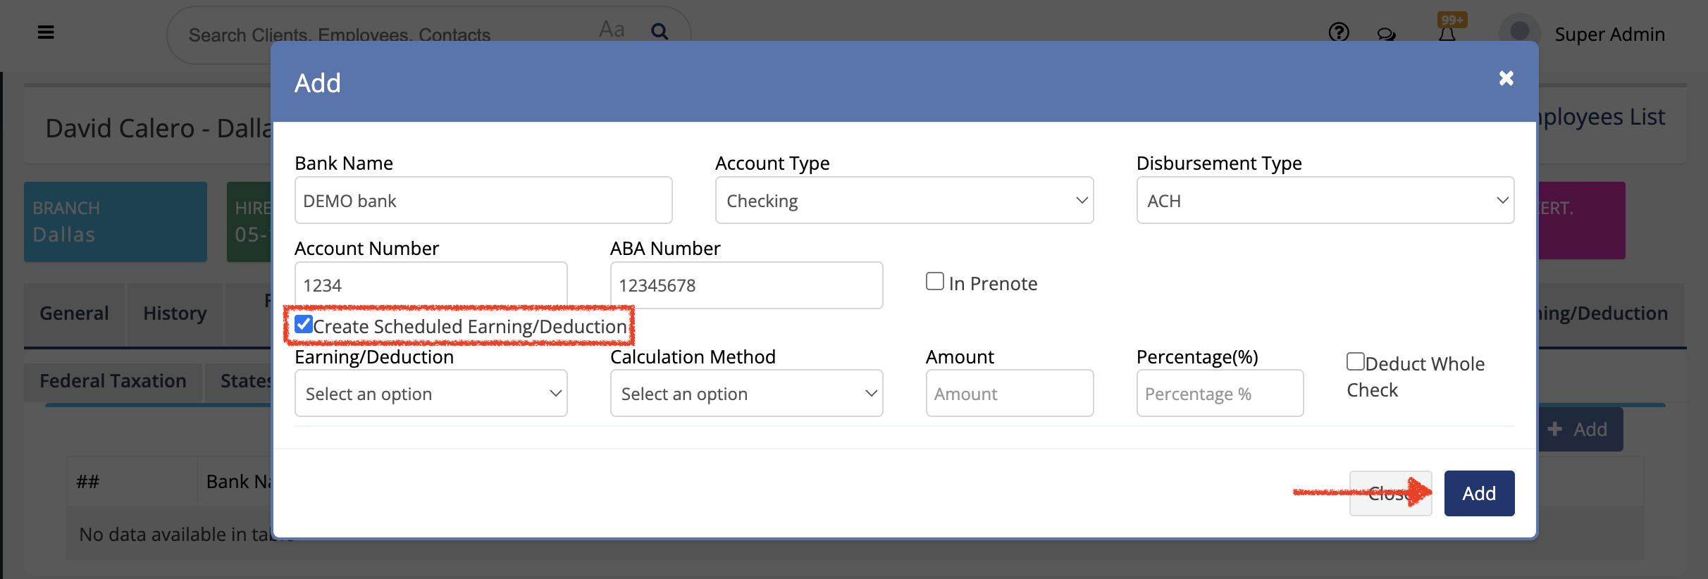Click the Super Admin user avatar
The width and height of the screenshot is (1708, 579).
1519,32
